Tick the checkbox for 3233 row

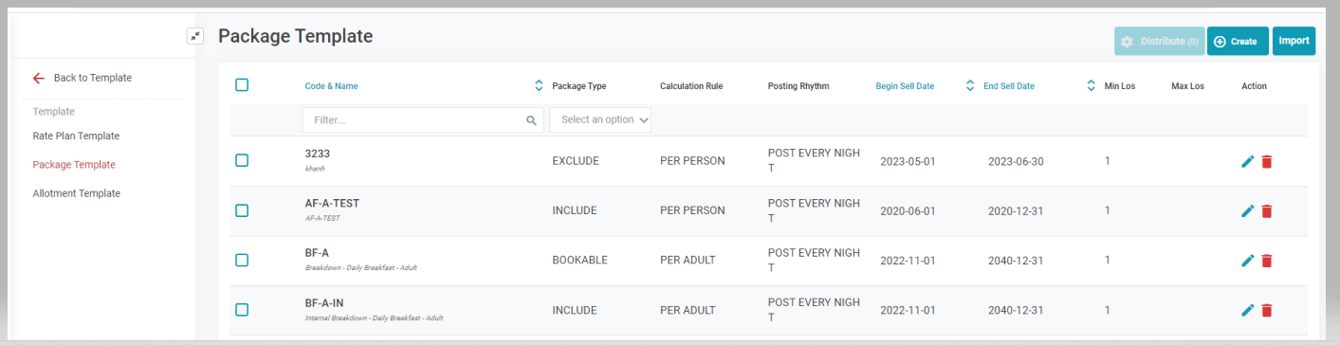pos(242,161)
